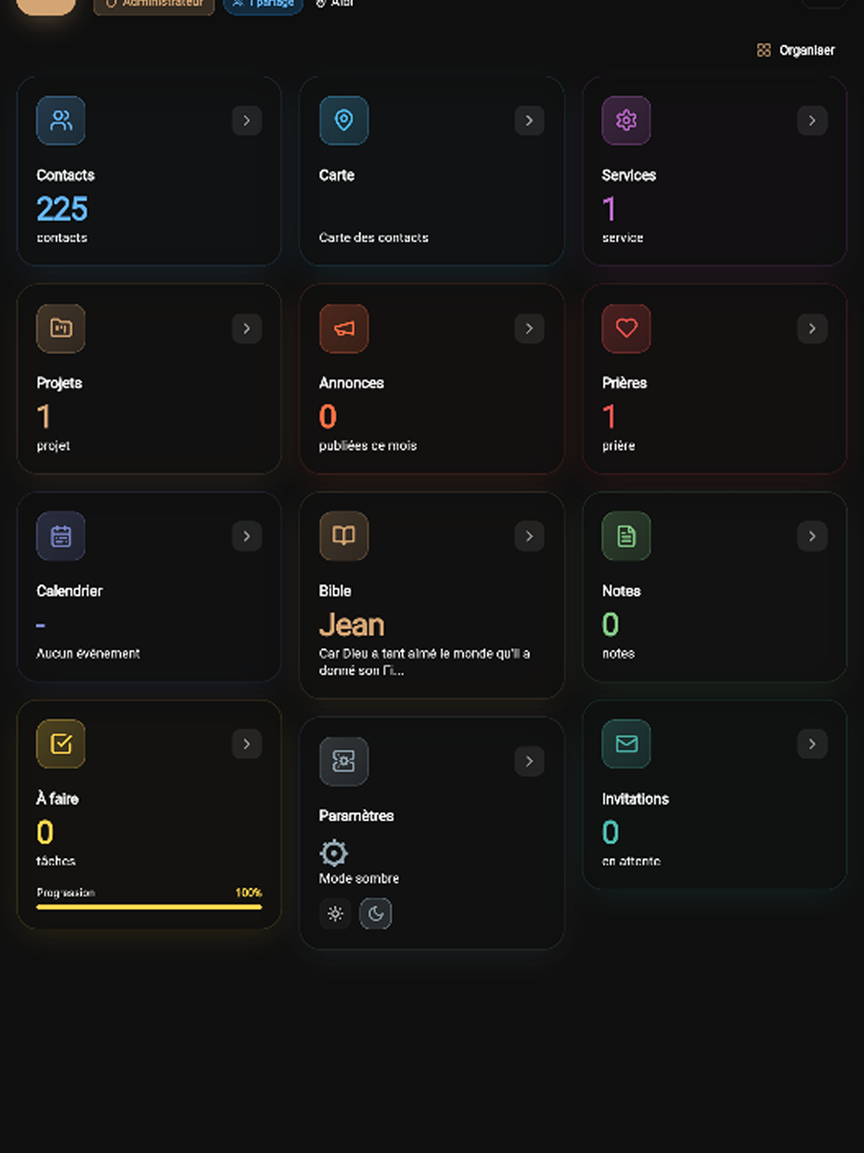
Task: Click the Bible open book icon
Action: click(x=344, y=536)
